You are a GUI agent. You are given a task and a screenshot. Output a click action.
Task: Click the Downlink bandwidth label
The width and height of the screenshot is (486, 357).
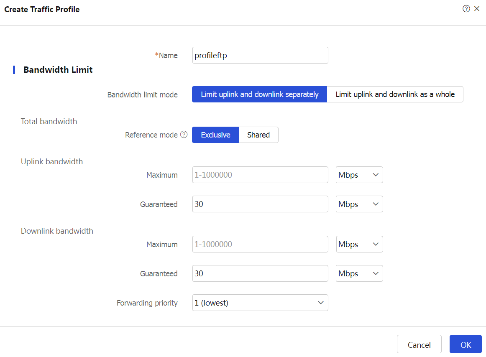tap(57, 231)
